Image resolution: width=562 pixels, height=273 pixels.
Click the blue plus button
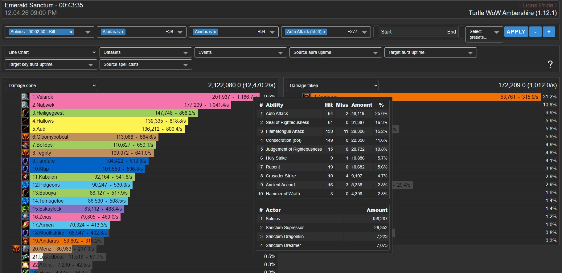pos(549,32)
